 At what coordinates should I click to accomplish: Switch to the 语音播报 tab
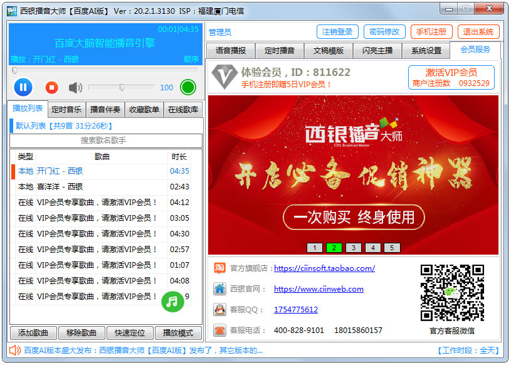(231, 51)
